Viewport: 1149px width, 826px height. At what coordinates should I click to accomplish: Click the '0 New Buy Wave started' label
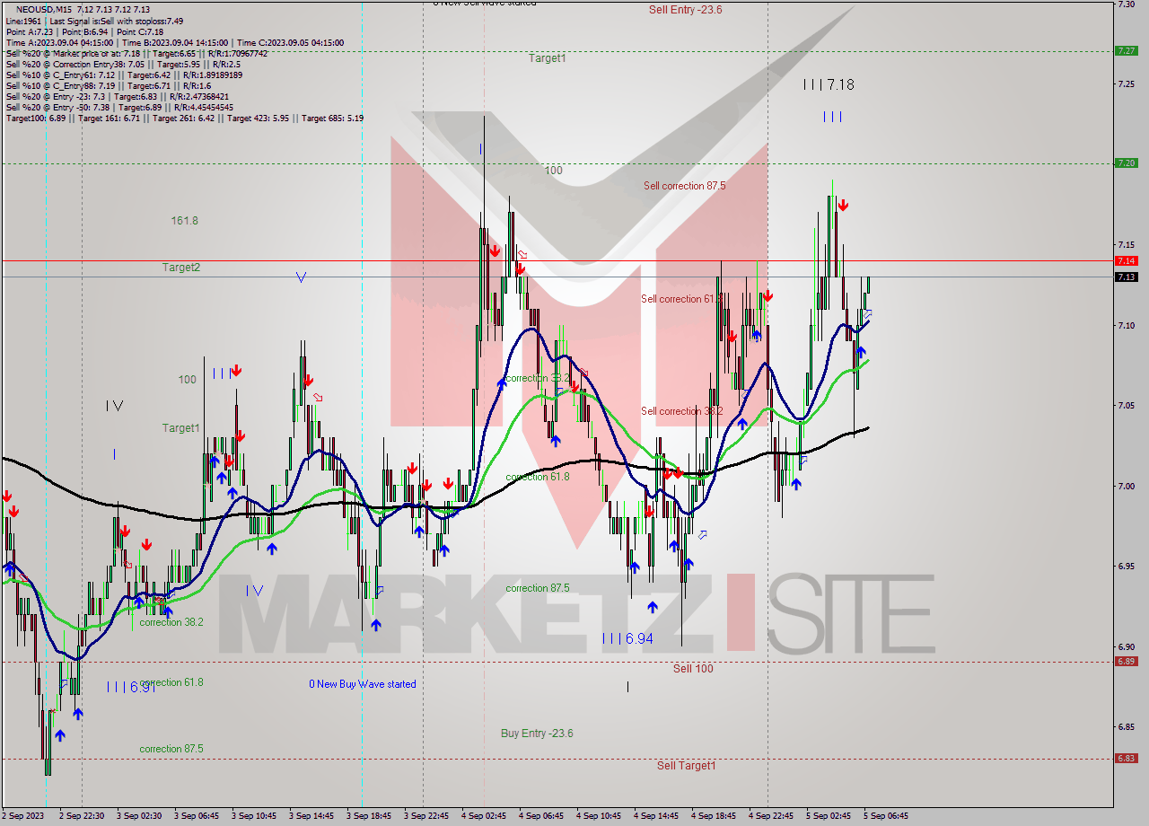363,684
